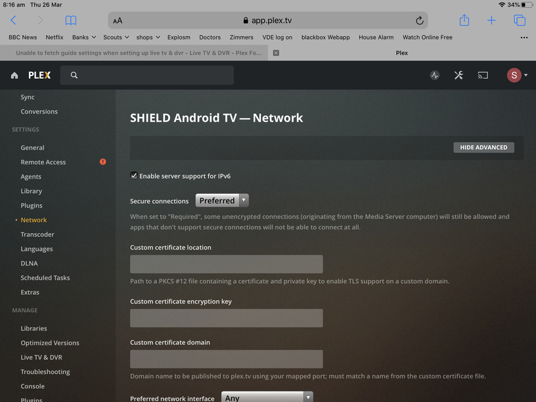The height and width of the screenshot is (402, 536).
Task: Close the Plex forum tab
Action: 276,53
